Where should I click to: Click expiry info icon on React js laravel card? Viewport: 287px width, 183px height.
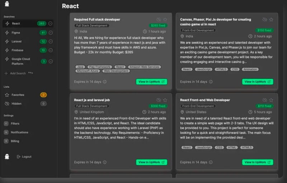pos(105,162)
